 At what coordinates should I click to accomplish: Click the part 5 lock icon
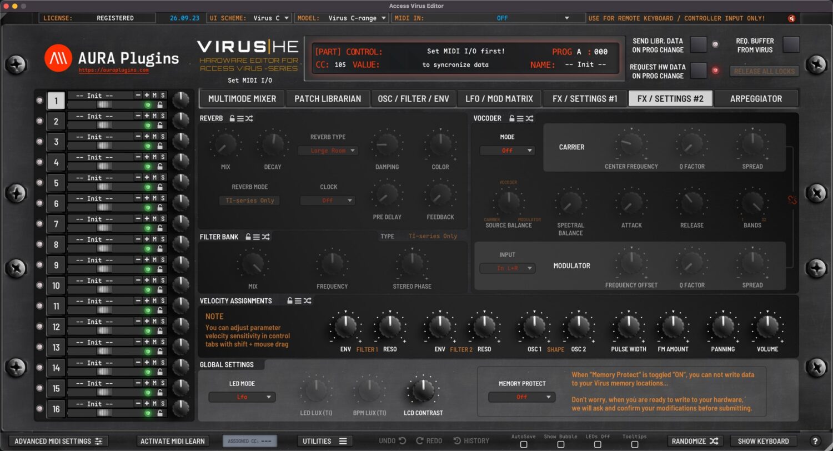pyautogui.click(x=160, y=187)
